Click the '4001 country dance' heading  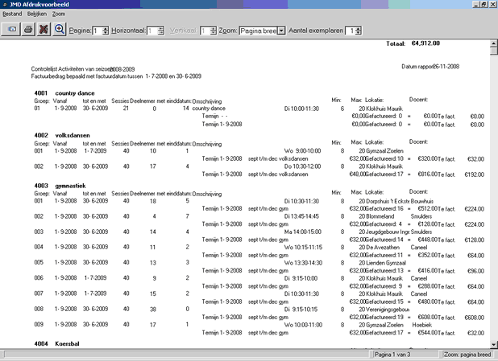(64, 93)
